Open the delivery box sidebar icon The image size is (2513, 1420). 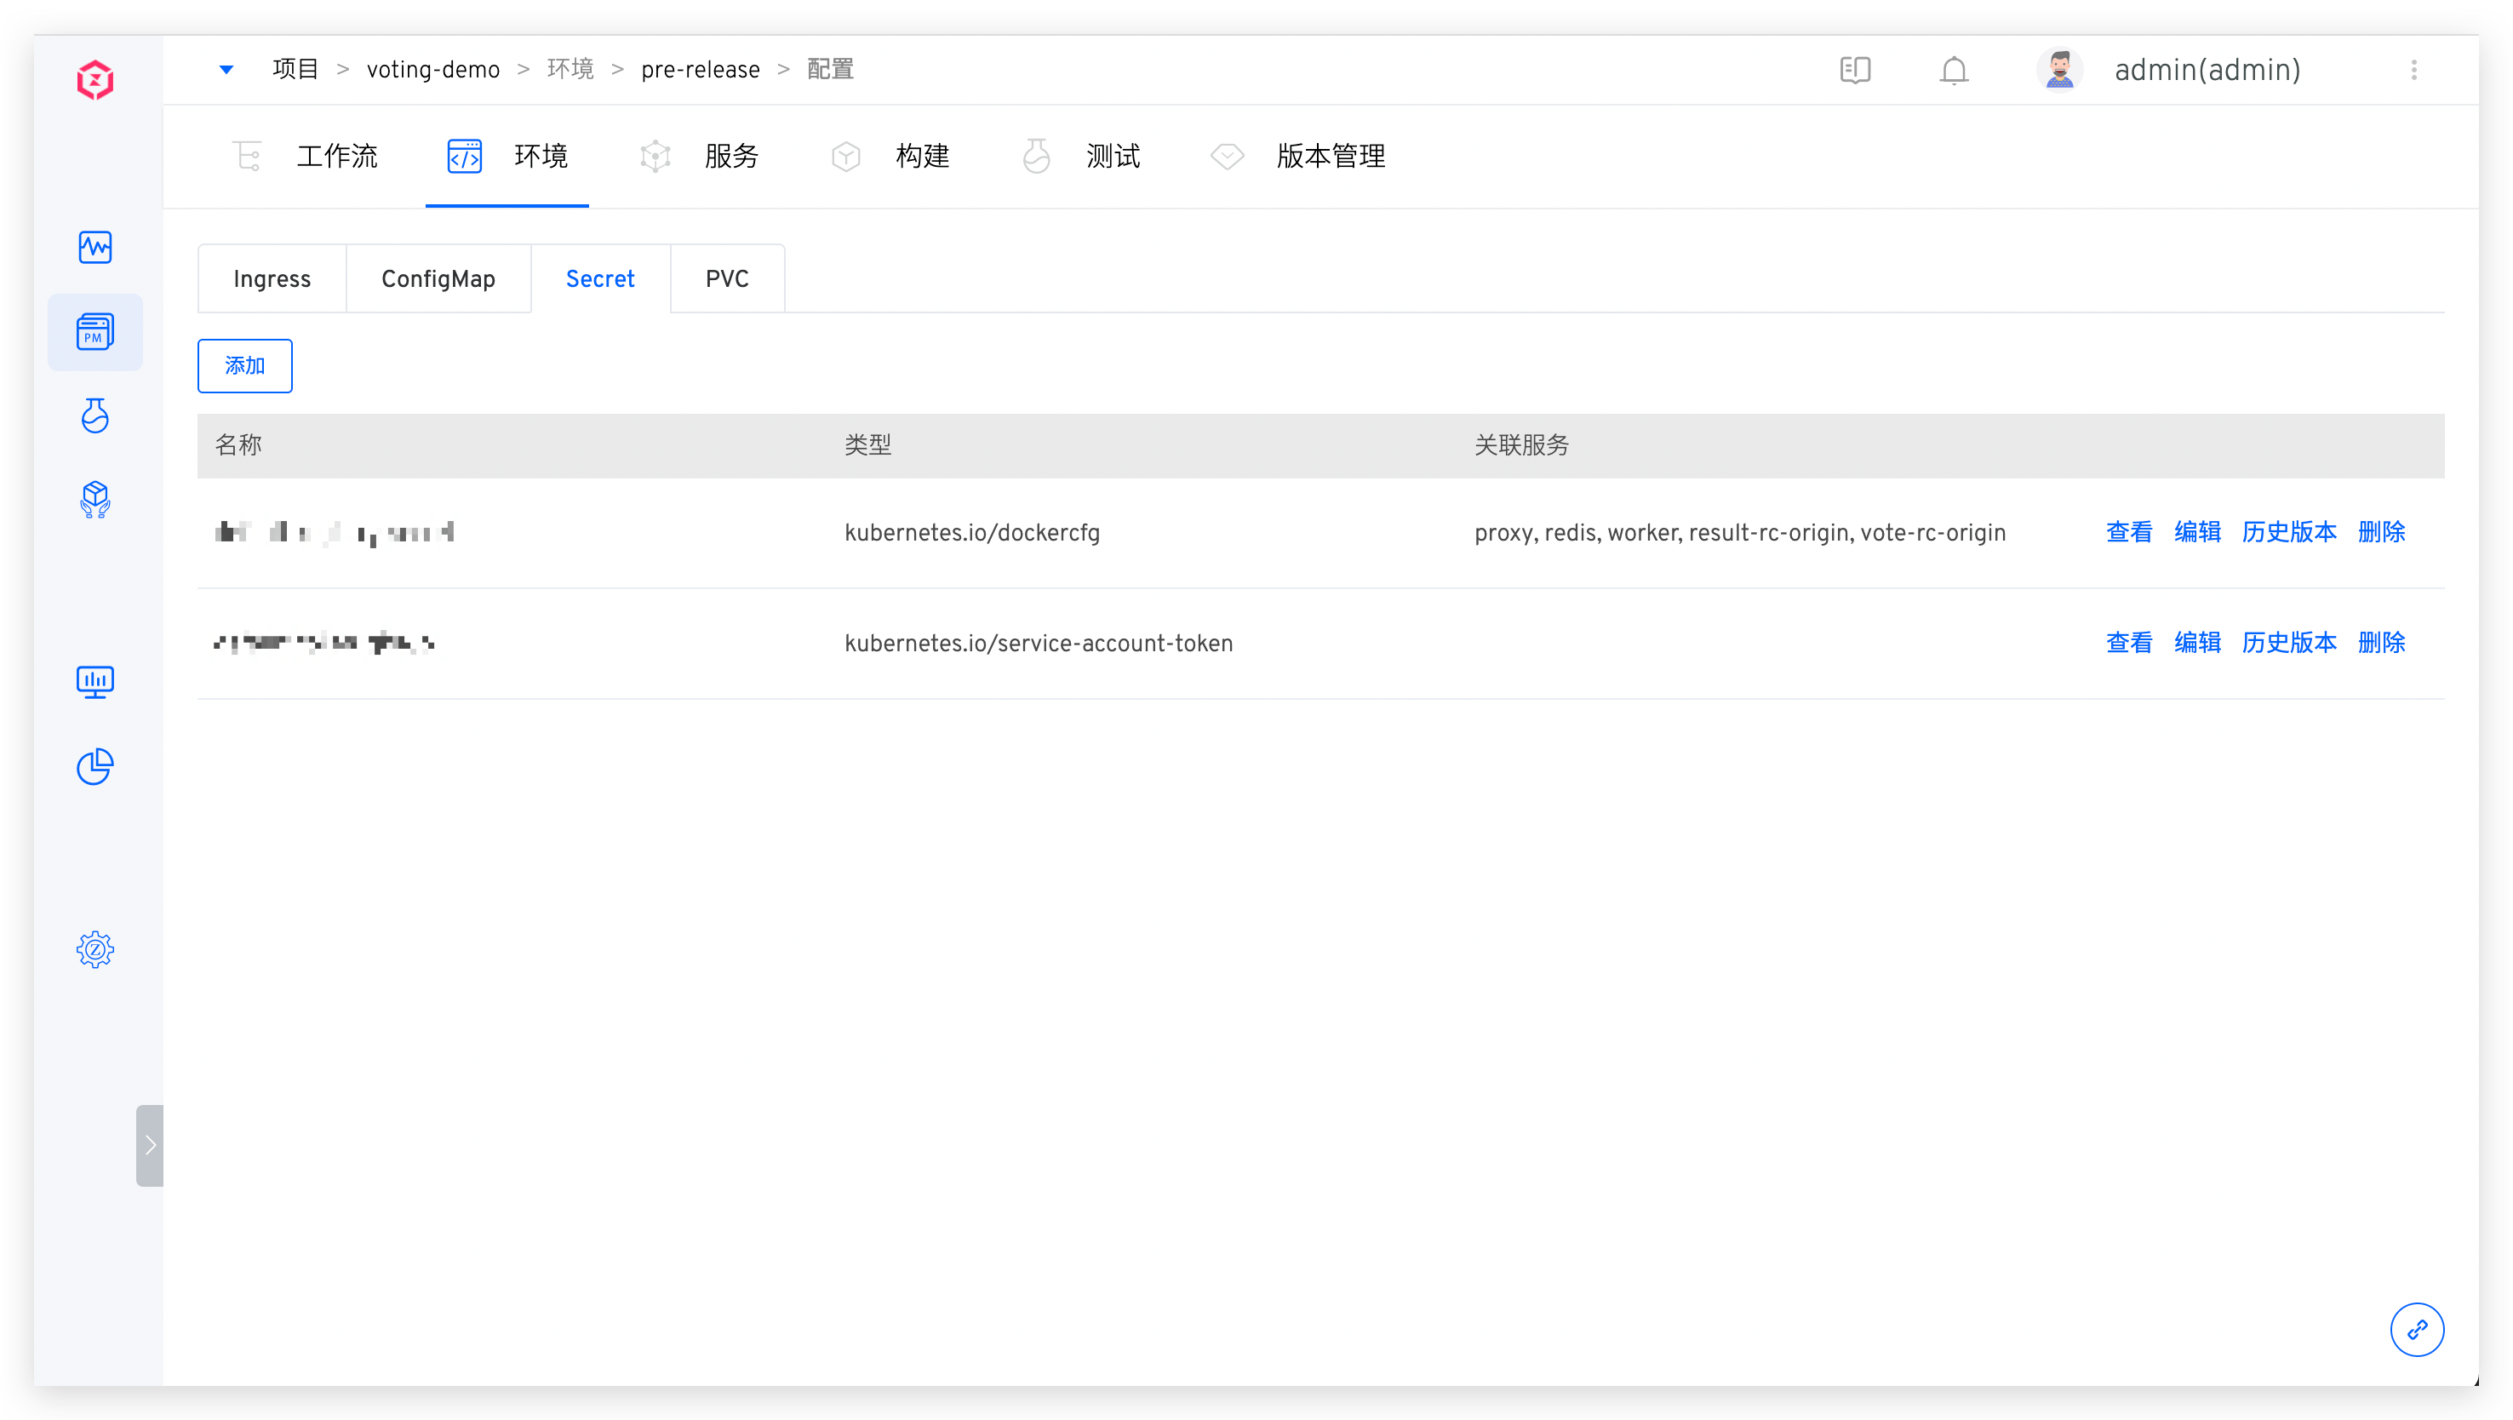(x=94, y=500)
